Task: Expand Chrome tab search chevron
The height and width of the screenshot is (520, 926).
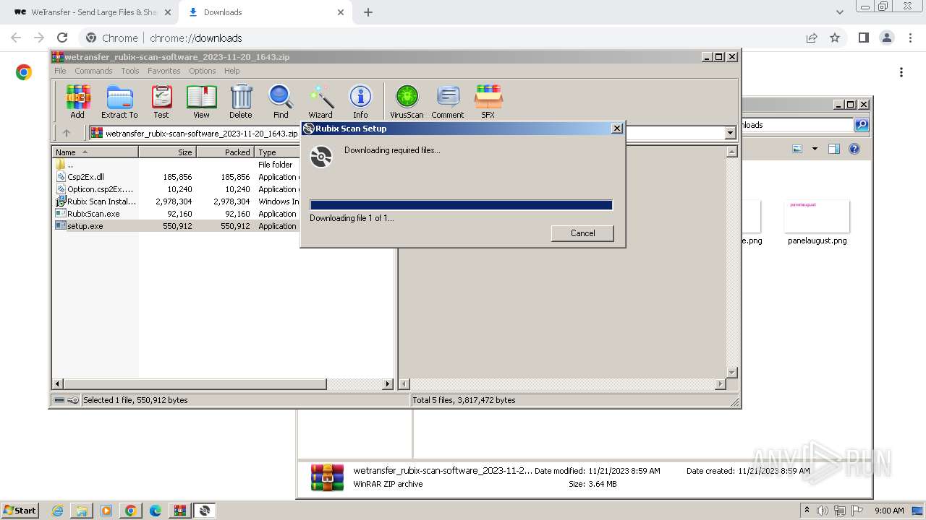Action: (839, 12)
